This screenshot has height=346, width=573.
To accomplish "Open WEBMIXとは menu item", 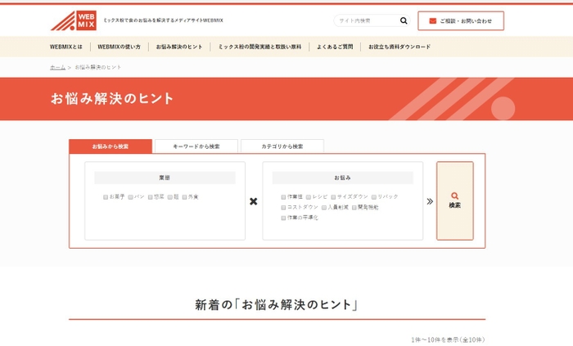I will [x=65, y=47].
